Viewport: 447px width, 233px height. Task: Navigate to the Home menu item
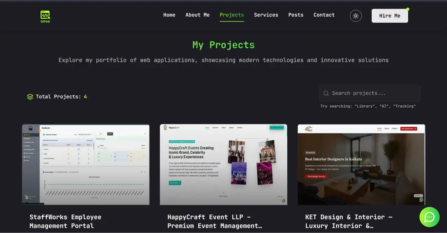coord(169,15)
